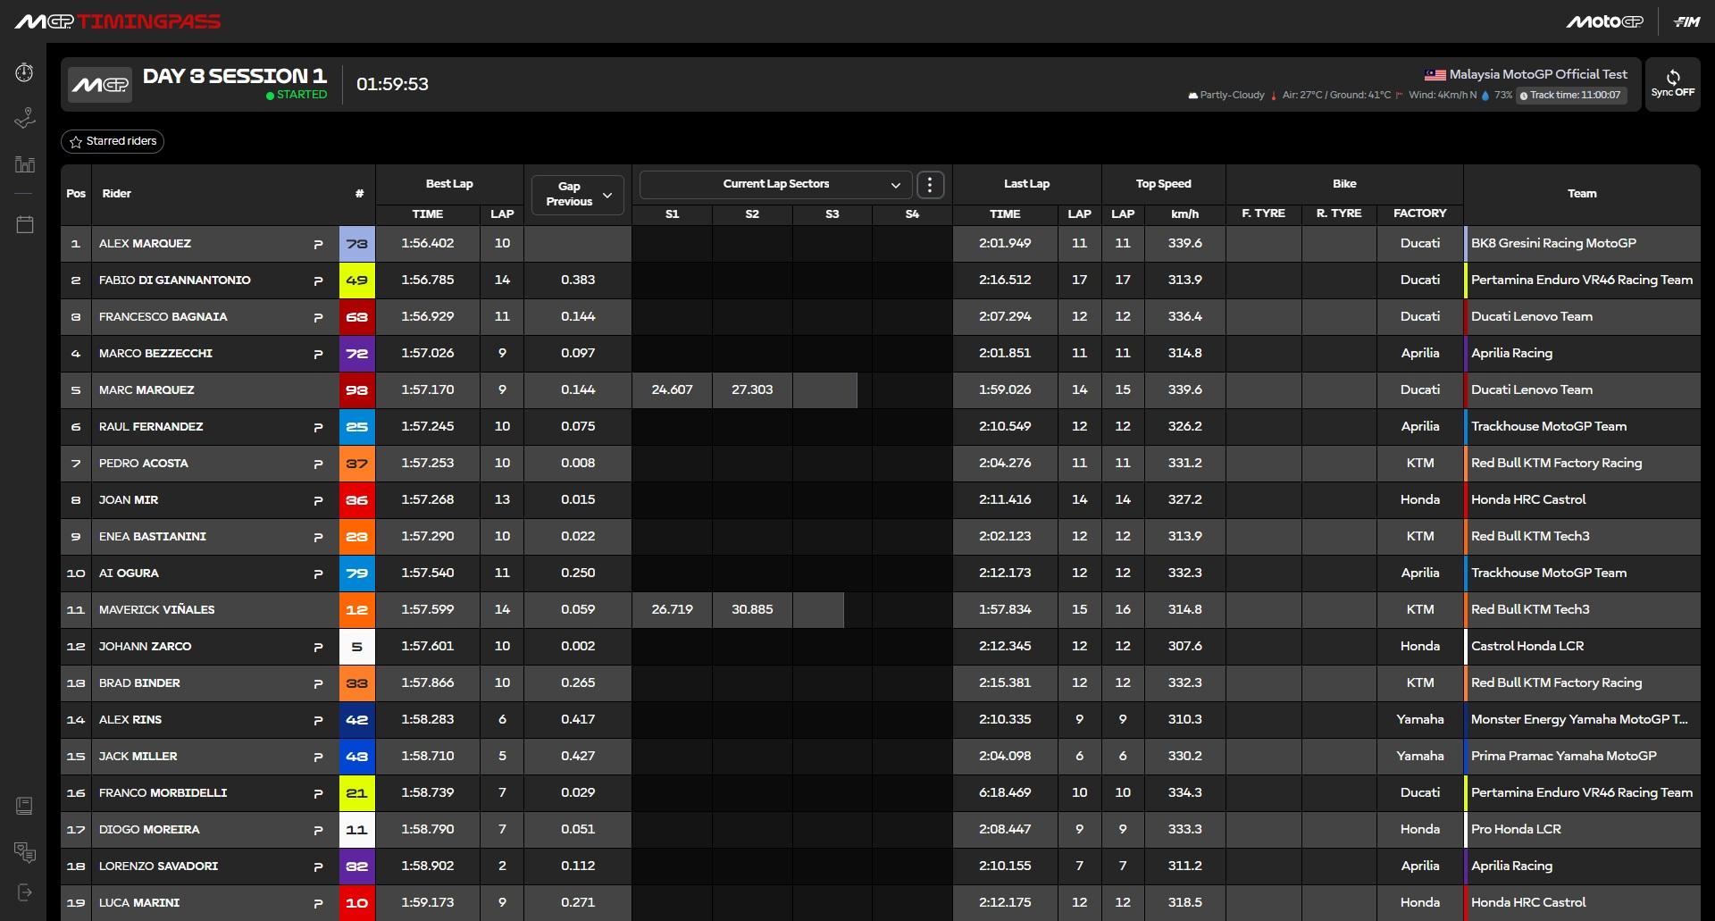The width and height of the screenshot is (1715, 921).
Task: Click the pit icon on Alex Marquez's row
Action: [x=318, y=244]
